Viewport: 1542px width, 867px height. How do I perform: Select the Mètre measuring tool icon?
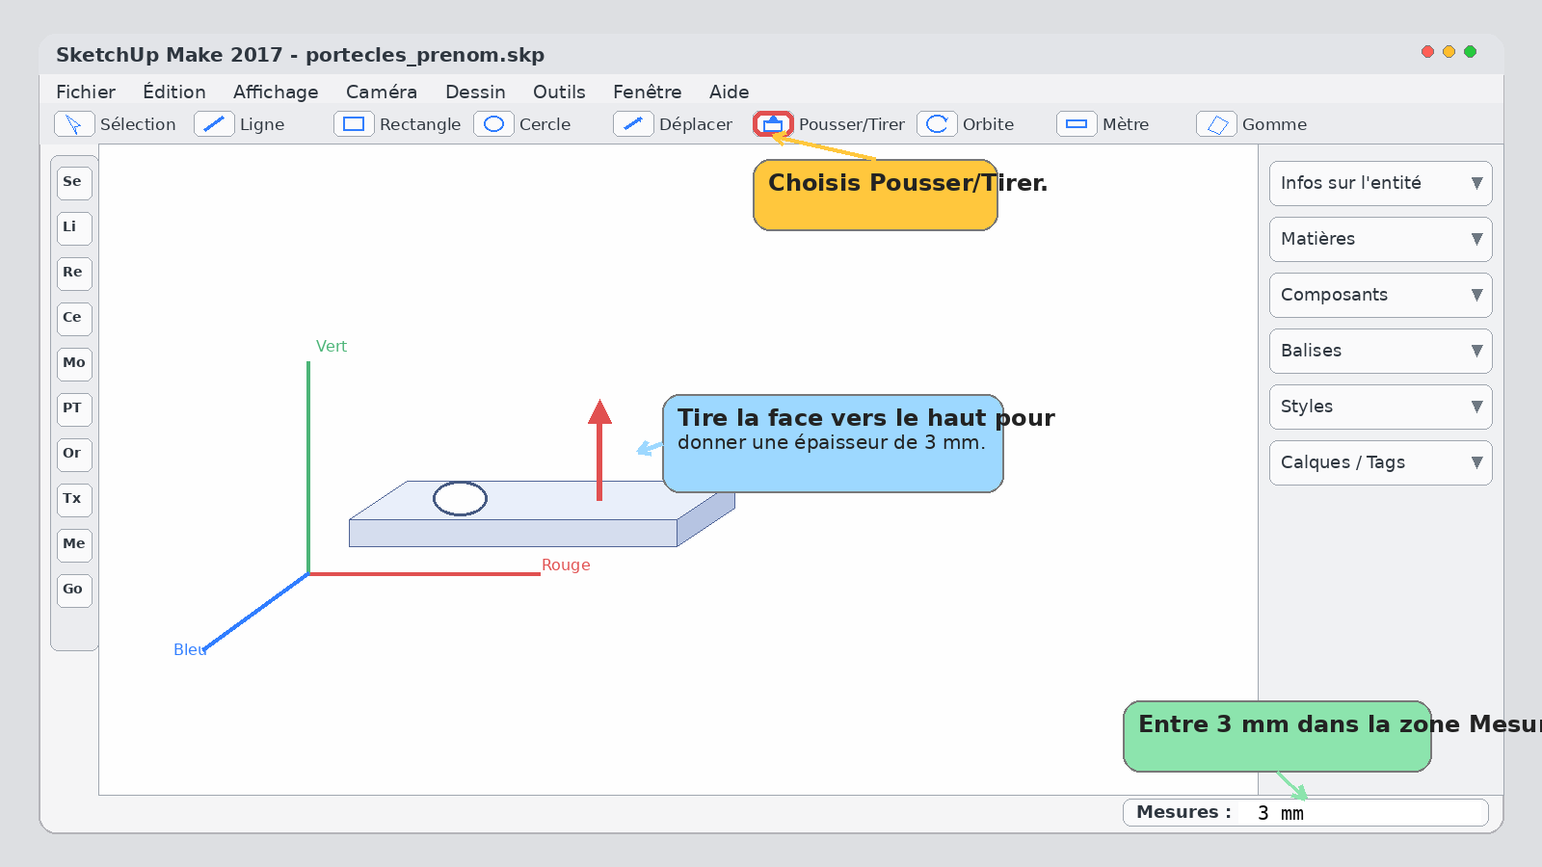[1077, 124]
